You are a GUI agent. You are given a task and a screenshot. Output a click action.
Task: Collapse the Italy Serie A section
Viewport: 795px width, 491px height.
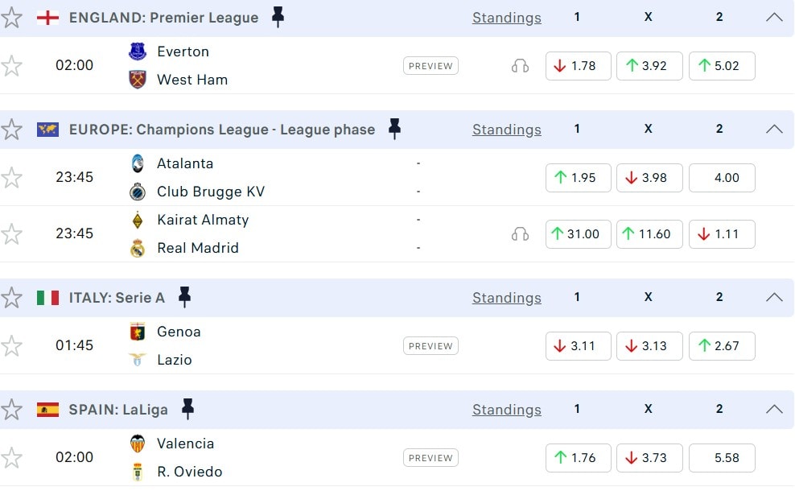click(774, 297)
